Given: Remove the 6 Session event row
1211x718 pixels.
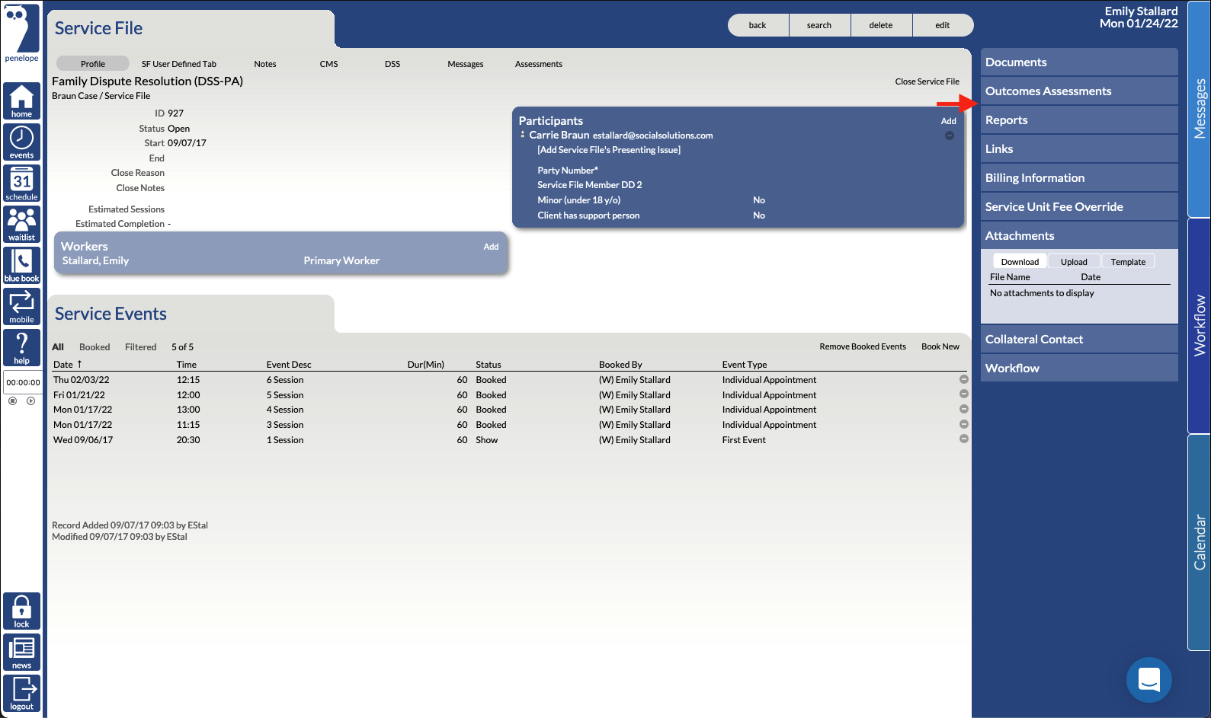Looking at the screenshot, I should (964, 379).
